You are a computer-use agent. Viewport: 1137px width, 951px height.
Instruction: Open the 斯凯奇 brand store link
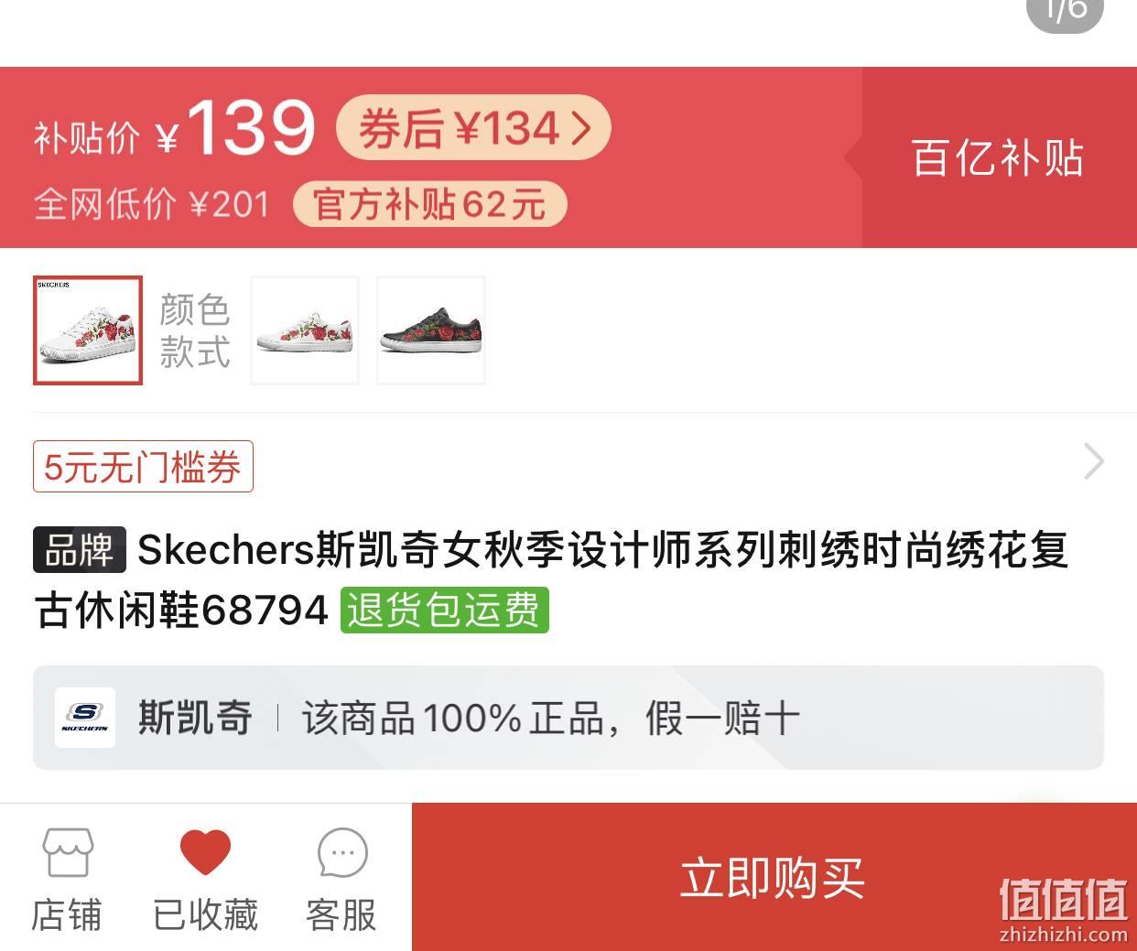195,718
